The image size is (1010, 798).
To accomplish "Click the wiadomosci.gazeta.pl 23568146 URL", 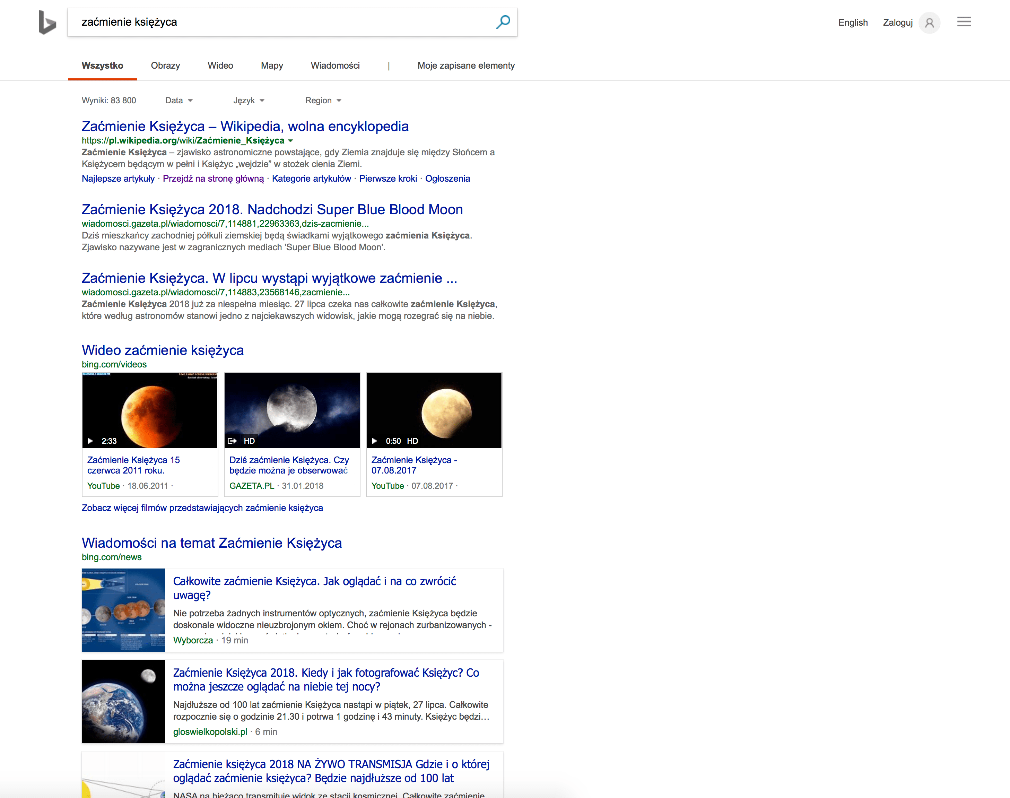I will [x=216, y=293].
